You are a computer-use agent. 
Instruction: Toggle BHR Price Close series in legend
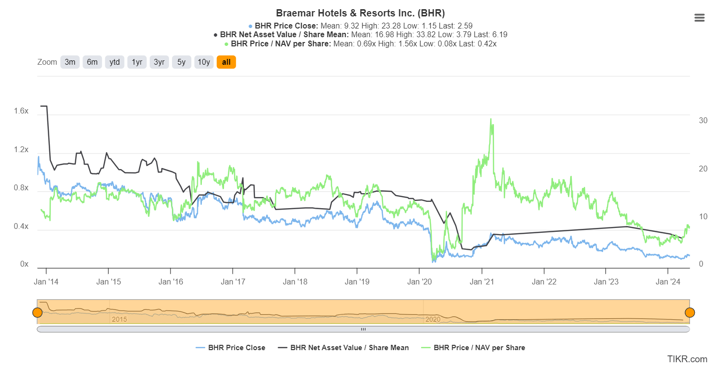230,348
